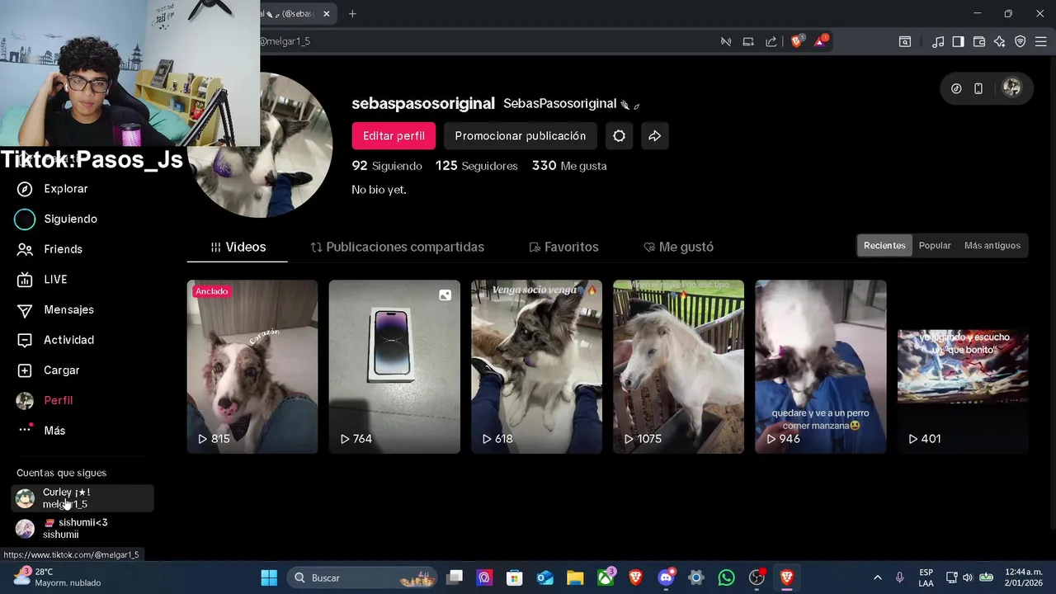Switch to the Favoritos tab
This screenshot has width=1056, height=594.
563,247
